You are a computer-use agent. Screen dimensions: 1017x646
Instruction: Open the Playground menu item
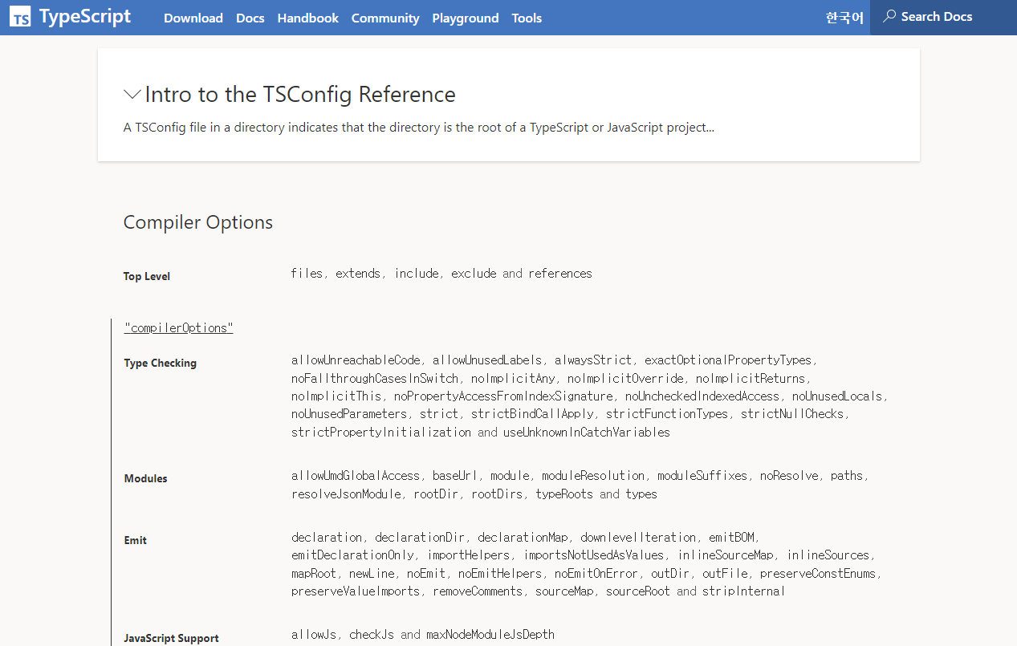point(466,18)
